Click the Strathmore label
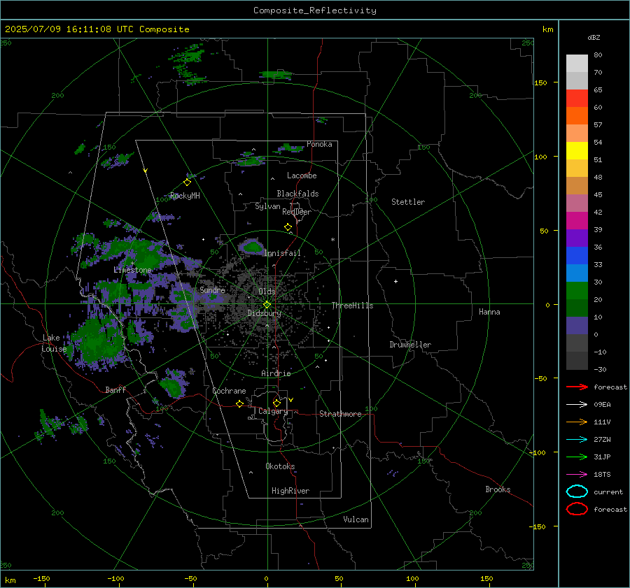630x588 pixels. (x=340, y=414)
